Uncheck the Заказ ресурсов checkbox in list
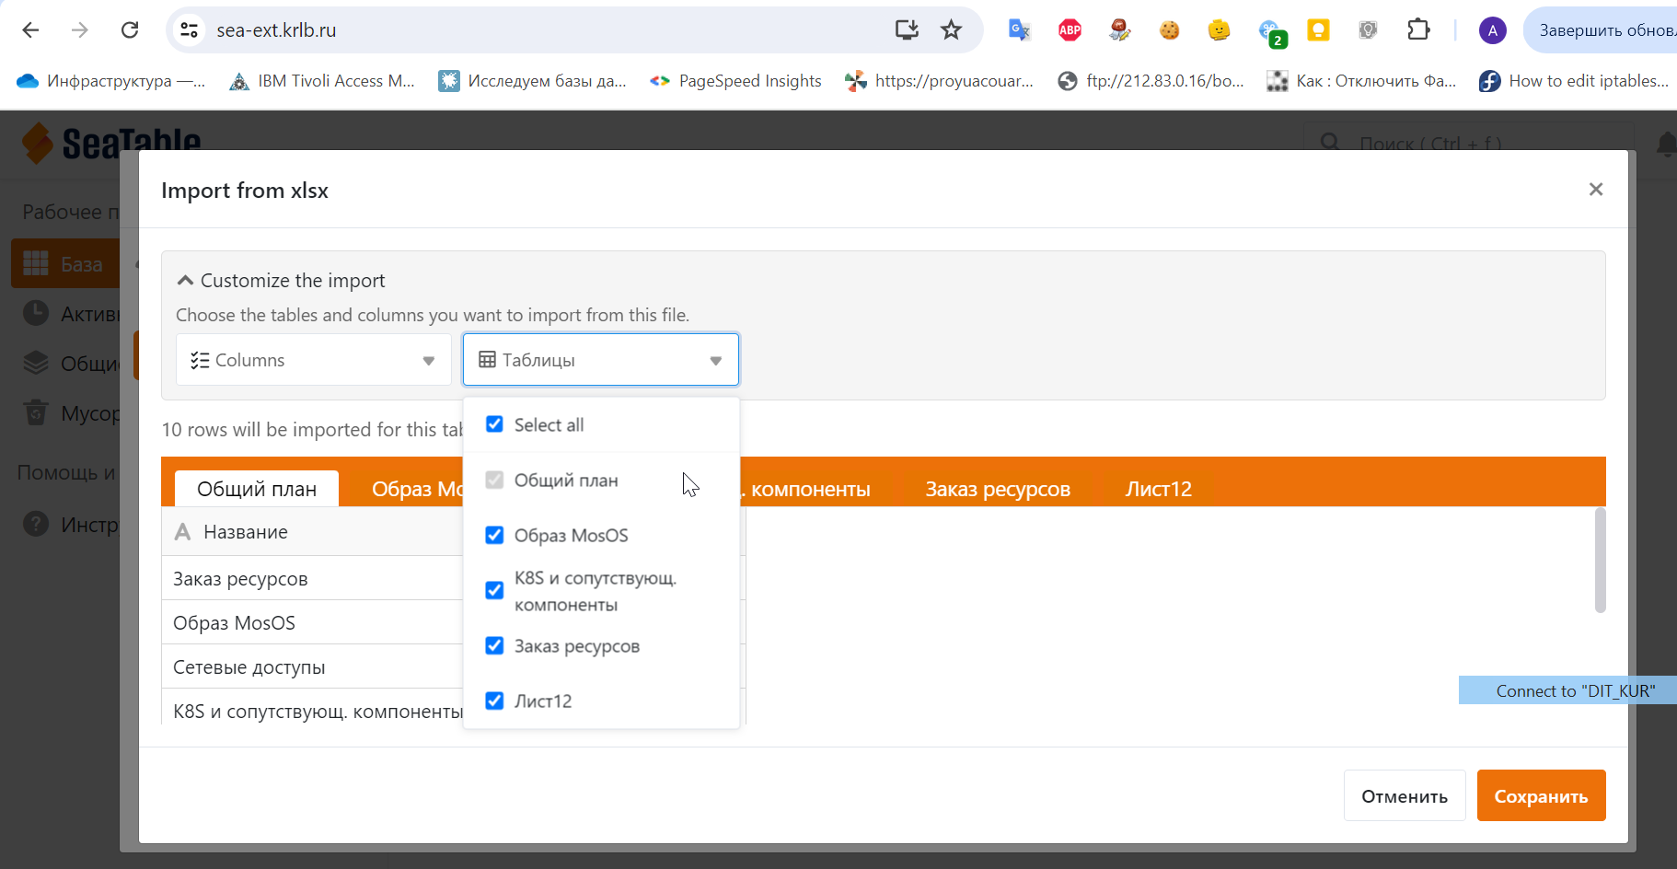Screen dimensions: 1677x869 coord(494,645)
